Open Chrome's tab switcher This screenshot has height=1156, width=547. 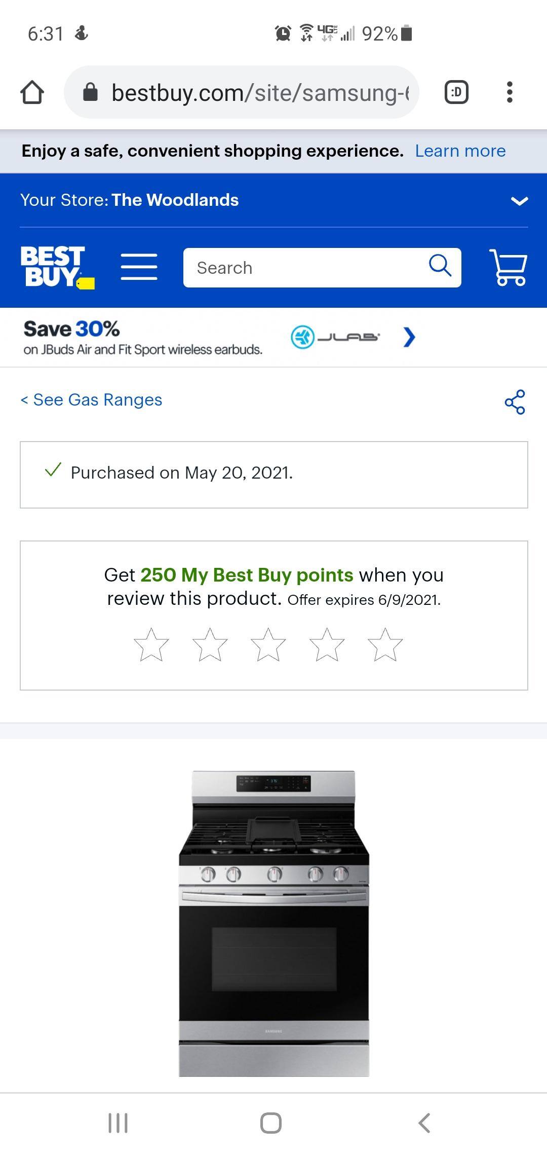(x=455, y=92)
